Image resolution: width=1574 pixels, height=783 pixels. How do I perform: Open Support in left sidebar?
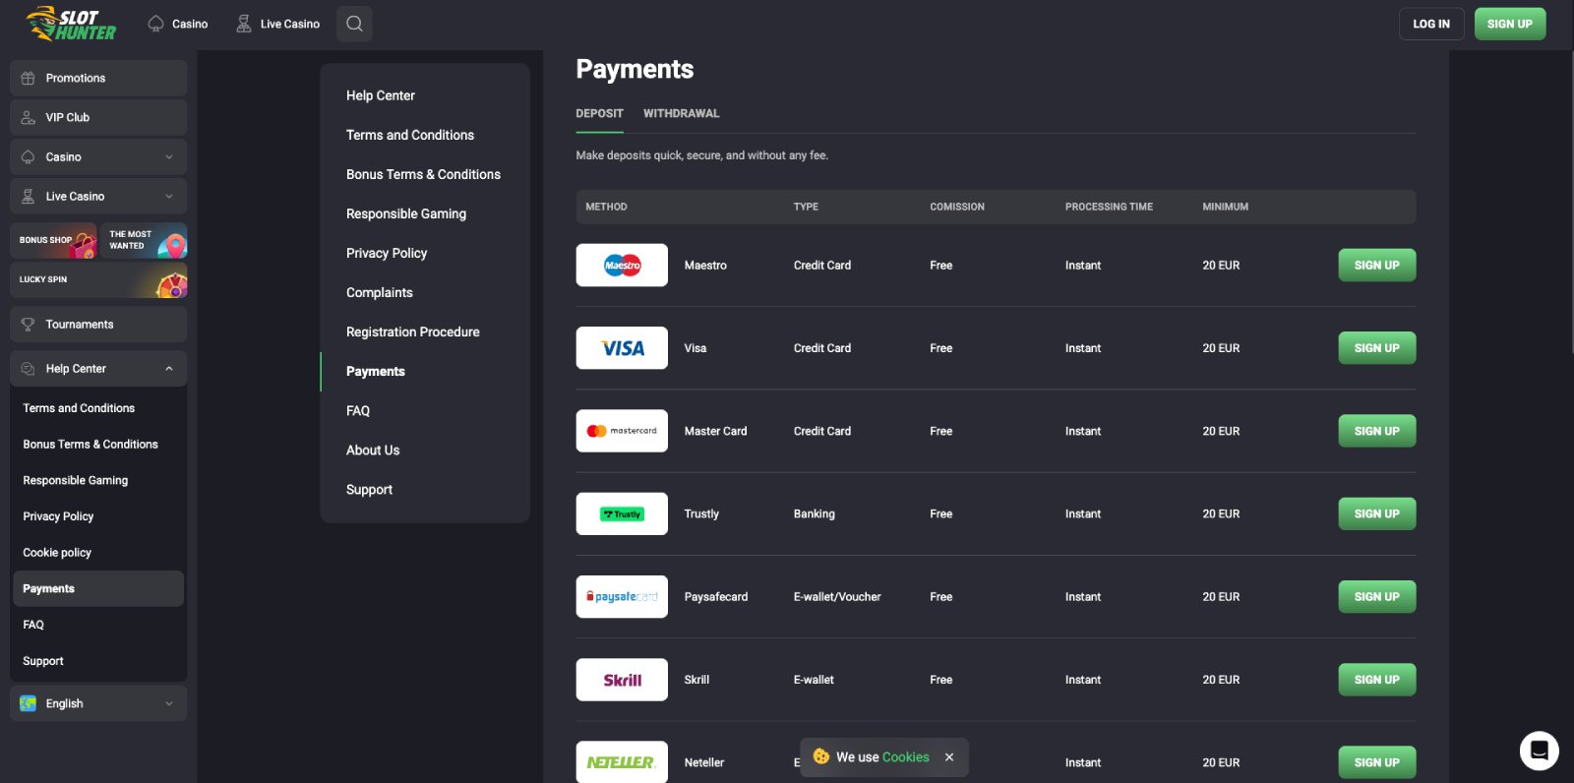(43, 661)
